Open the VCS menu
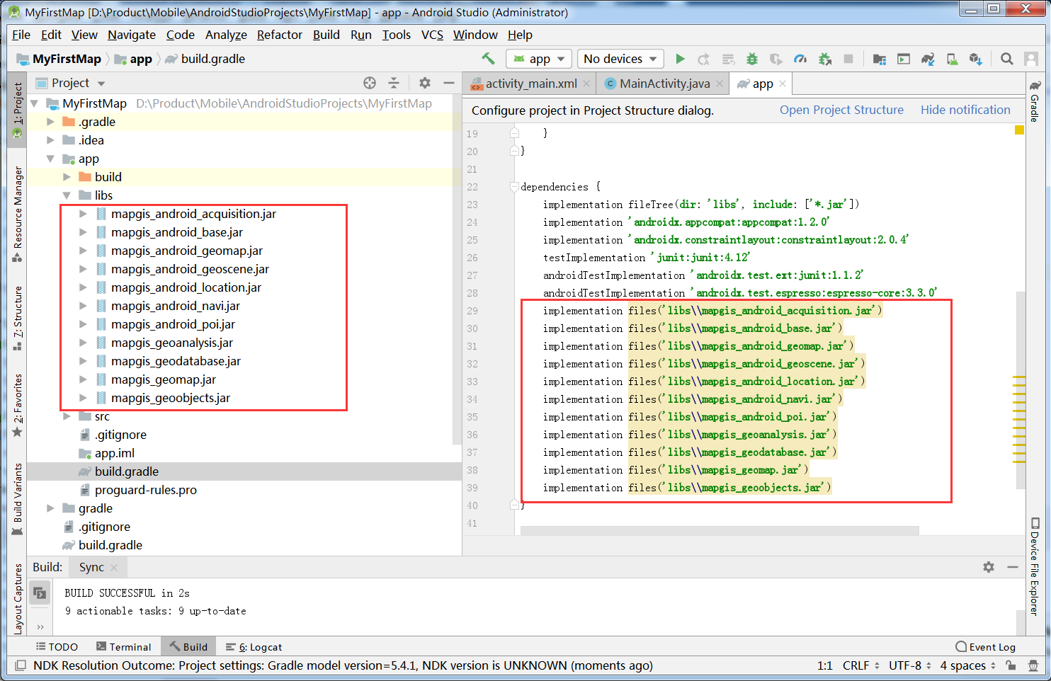This screenshot has height=681, width=1051. (432, 35)
